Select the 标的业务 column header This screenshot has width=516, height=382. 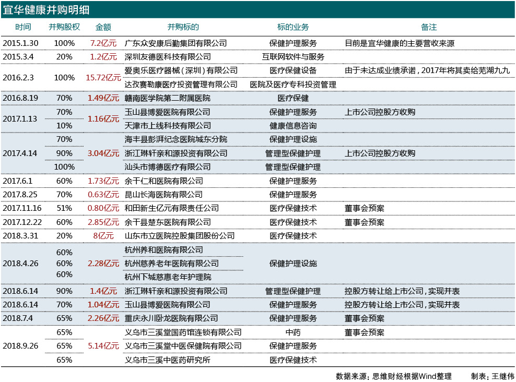pyautogui.click(x=292, y=26)
